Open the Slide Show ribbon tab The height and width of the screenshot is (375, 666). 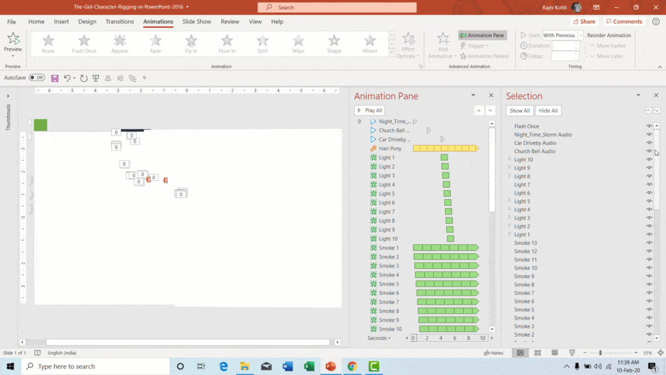[196, 21]
